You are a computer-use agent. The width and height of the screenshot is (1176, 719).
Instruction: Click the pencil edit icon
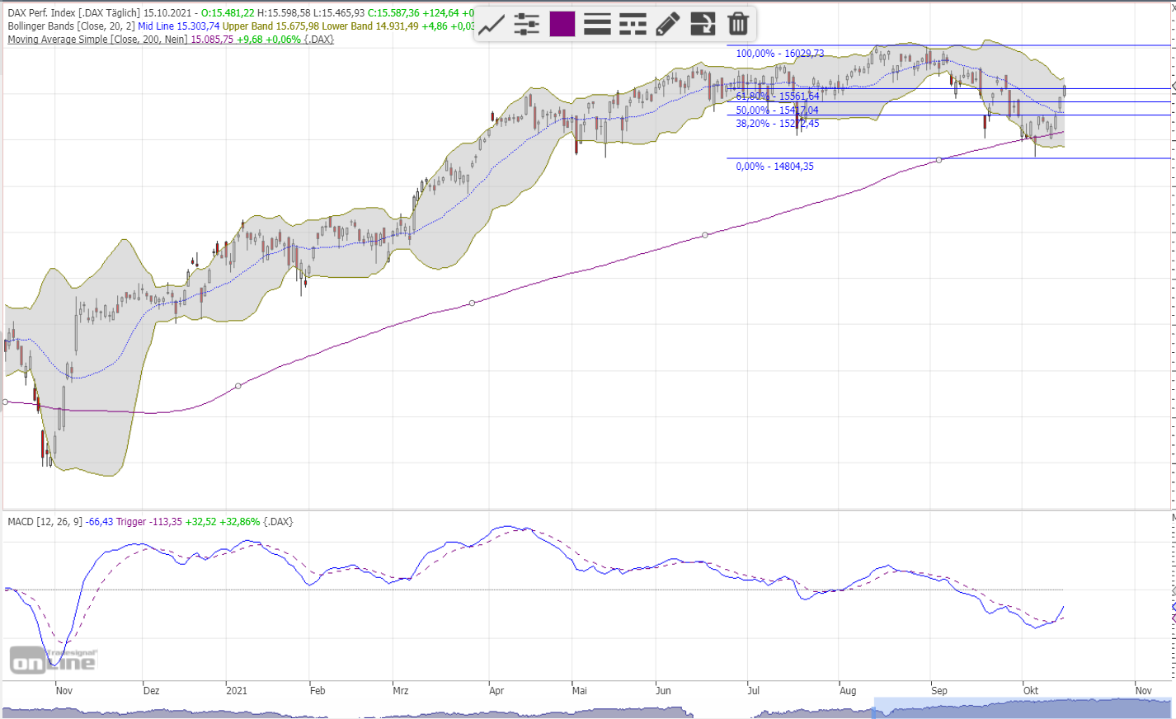coord(667,24)
